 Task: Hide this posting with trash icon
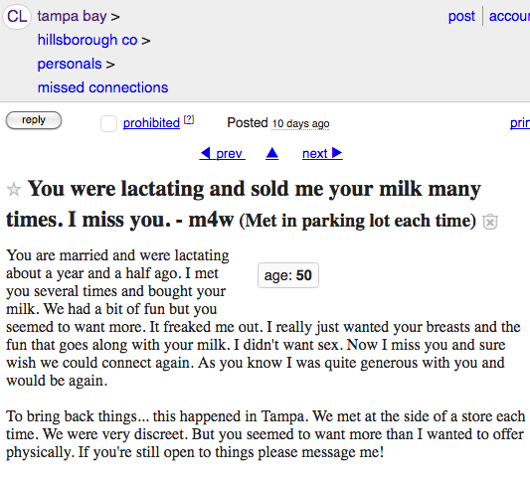click(x=490, y=222)
